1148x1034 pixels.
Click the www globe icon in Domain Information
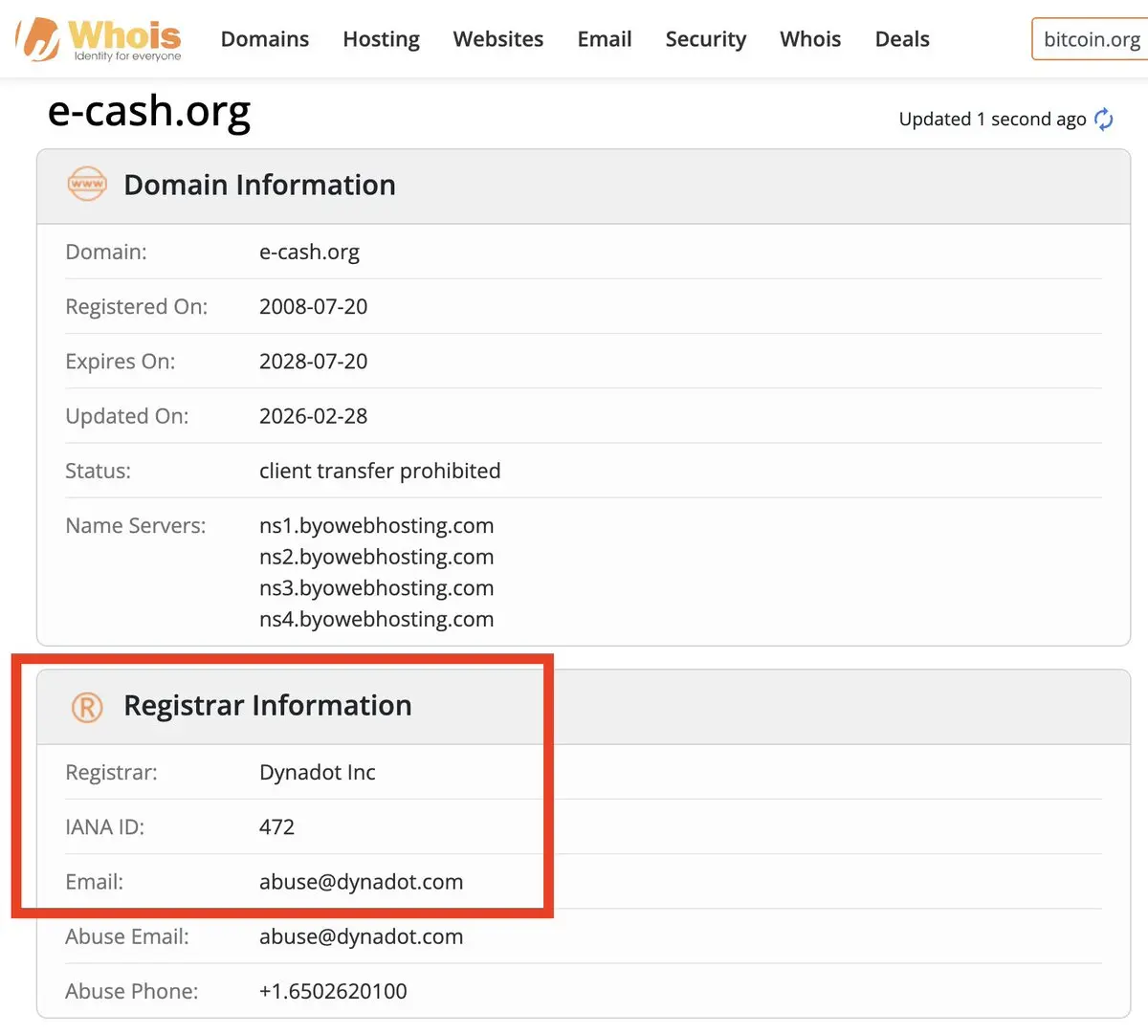[87, 184]
